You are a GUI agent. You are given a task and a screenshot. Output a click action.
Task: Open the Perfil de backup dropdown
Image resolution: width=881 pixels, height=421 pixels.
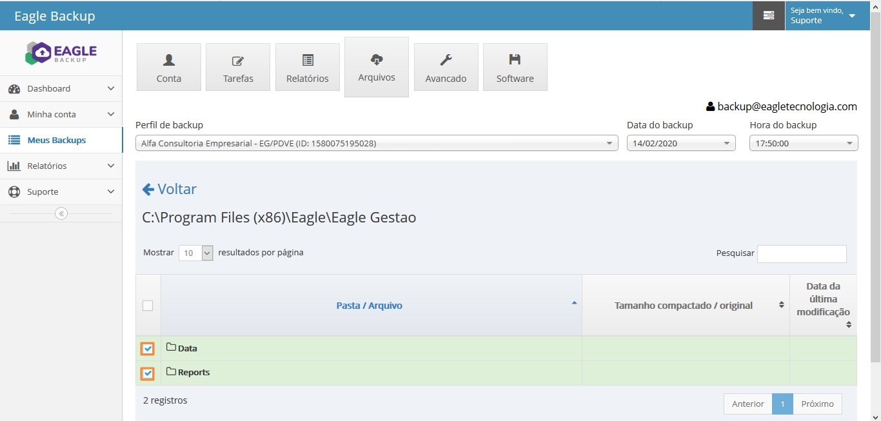(377, 143)
